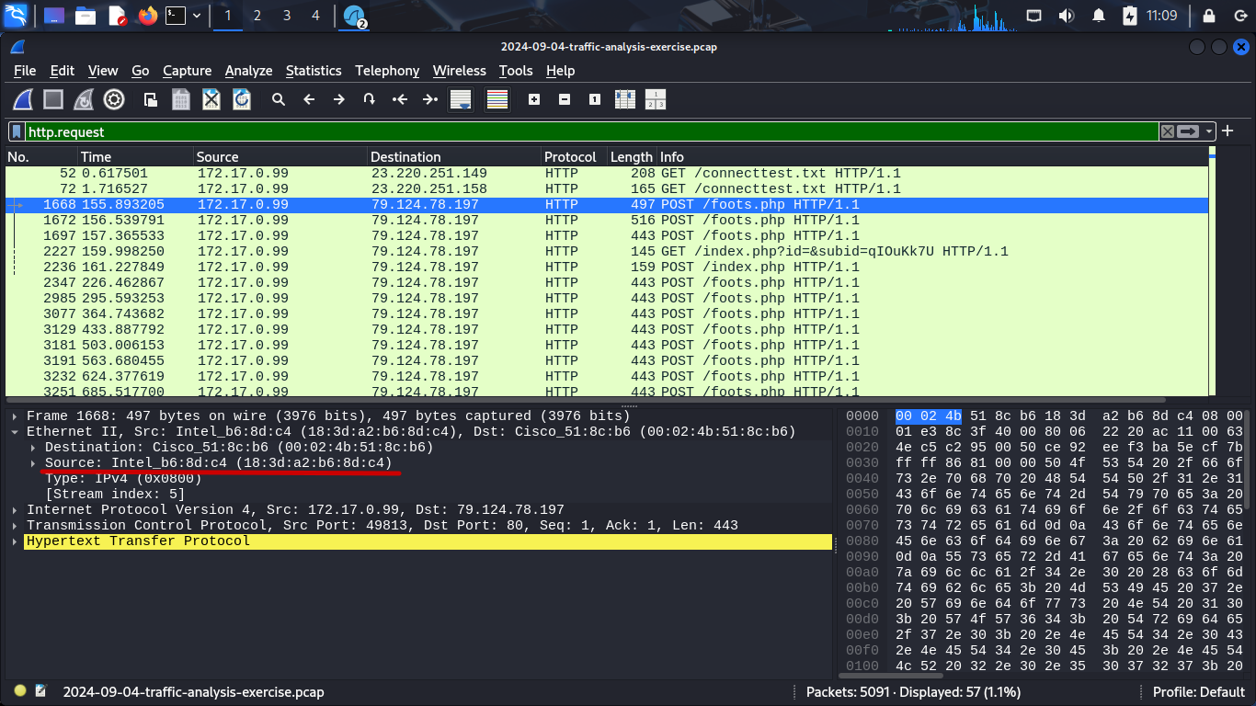Collapse the Ethernet II tree node
This screenshot has width=1256, height=706.
[16, 432]
